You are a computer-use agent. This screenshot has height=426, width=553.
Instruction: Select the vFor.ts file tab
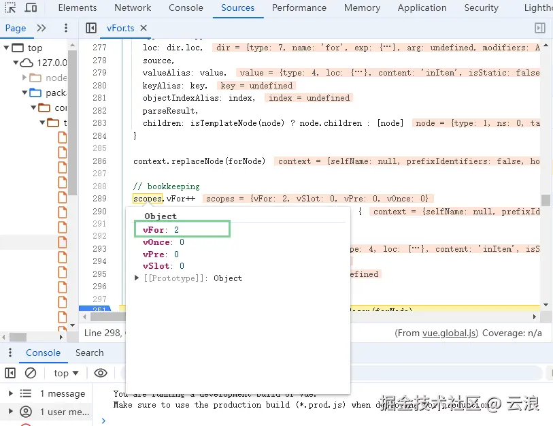(x=120, y=28)
